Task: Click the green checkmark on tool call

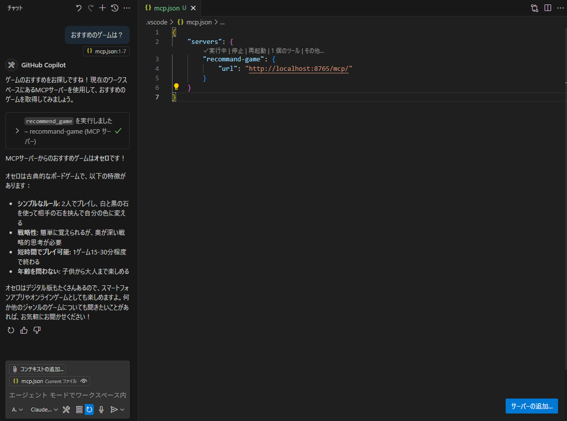Action: pyautogui.click(x=118, y=131)
